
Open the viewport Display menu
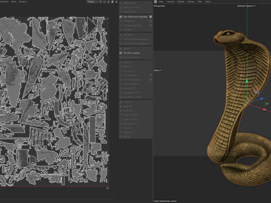[x=181, y=2]
